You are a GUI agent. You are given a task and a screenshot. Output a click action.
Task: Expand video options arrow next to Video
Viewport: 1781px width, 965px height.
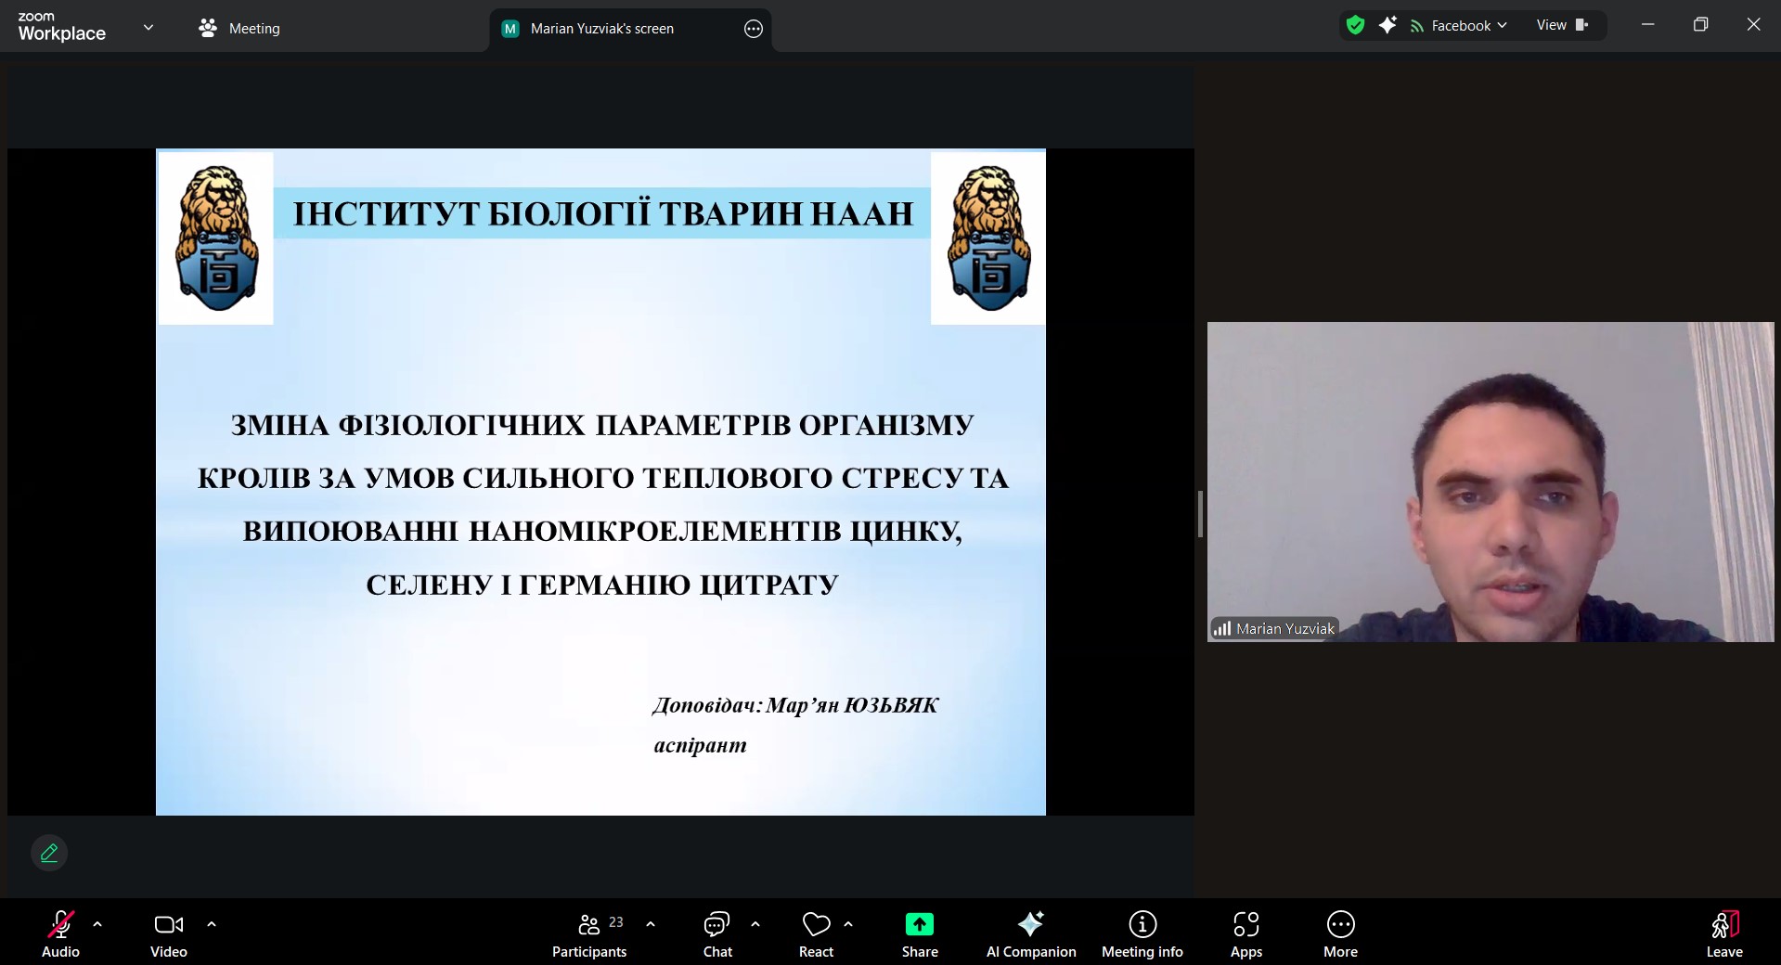(x=212, y=924)
